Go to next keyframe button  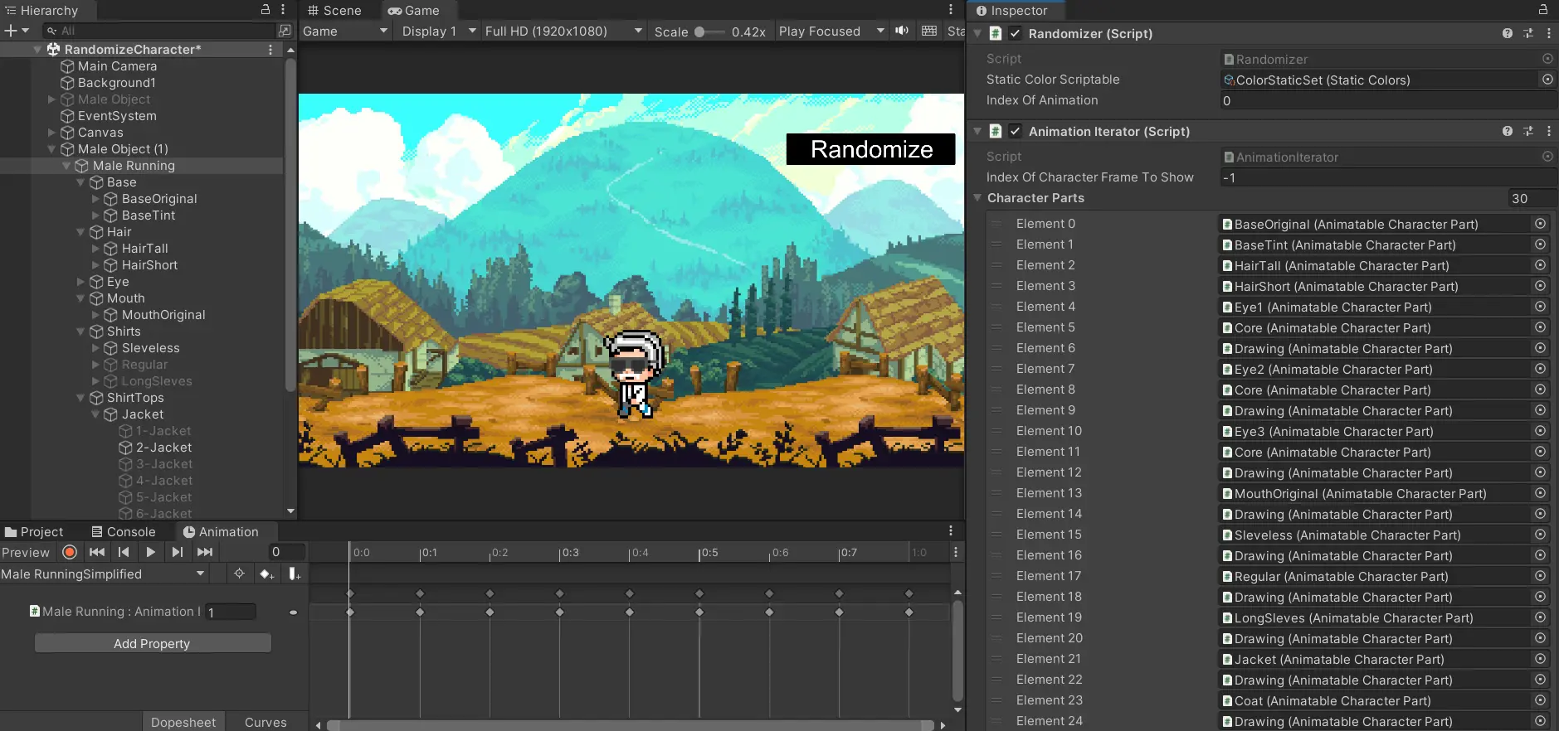(178, 552)
